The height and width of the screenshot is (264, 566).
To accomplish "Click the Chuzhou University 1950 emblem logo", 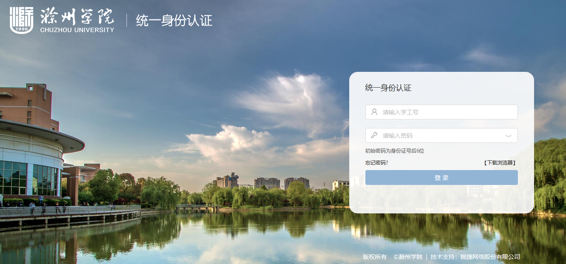I will coord(21,20).
